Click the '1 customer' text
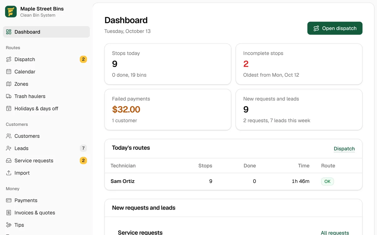The image size is (377, 235). click(x=124, y=121)
